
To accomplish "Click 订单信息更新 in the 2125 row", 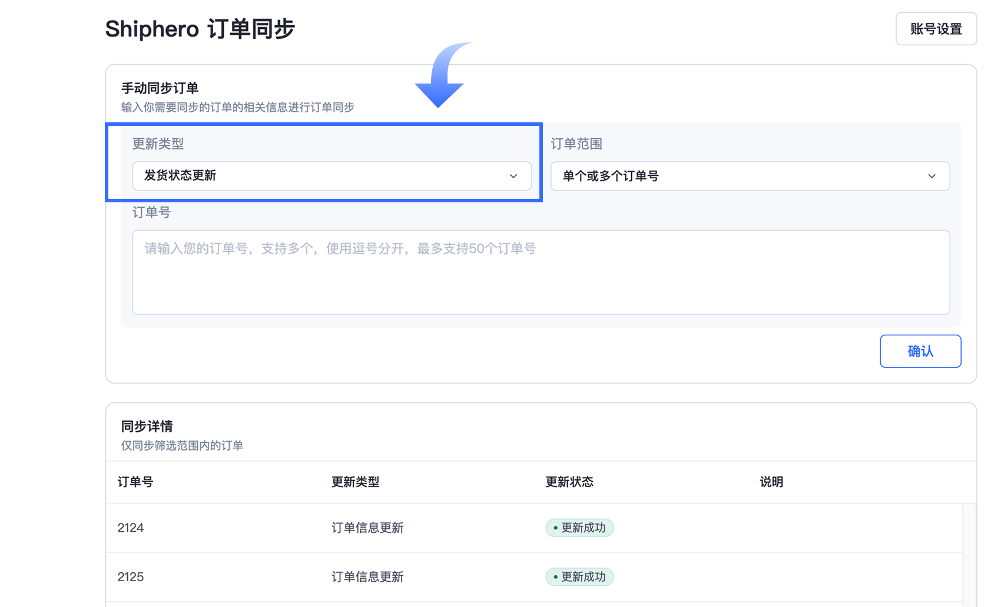I will pos(367,577).
